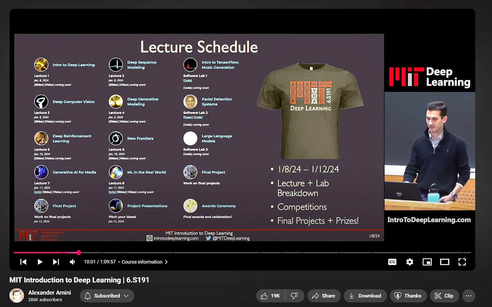The width and height of the screenshot is (492, 307).
Task: Open the more actions menu
Action: click(x=468, y=296)
